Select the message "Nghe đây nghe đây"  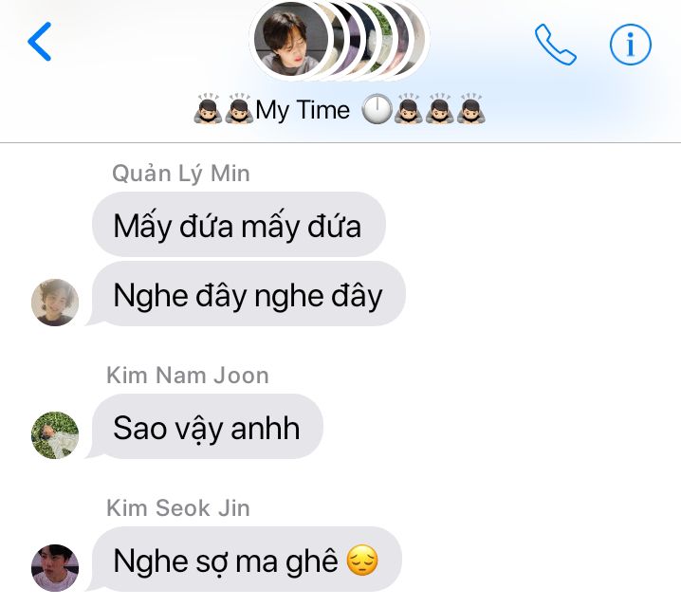pos(248,294)
